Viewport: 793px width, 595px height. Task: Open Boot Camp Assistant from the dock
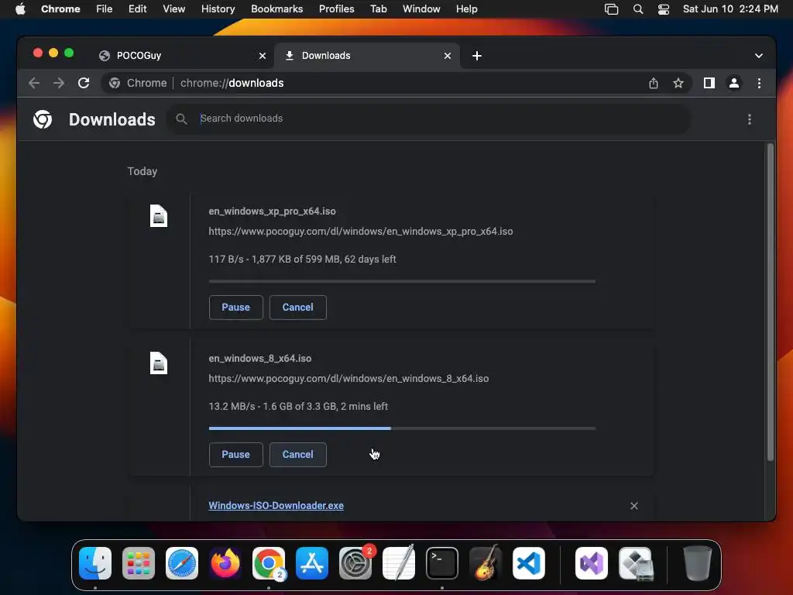[x=636, y=562]
